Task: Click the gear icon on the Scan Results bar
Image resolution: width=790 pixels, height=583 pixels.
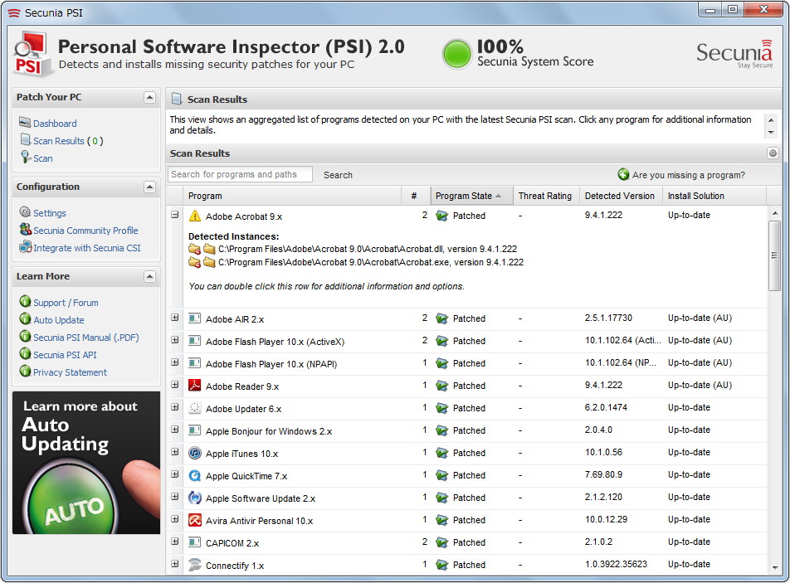Action: click(x=773, y=153)
